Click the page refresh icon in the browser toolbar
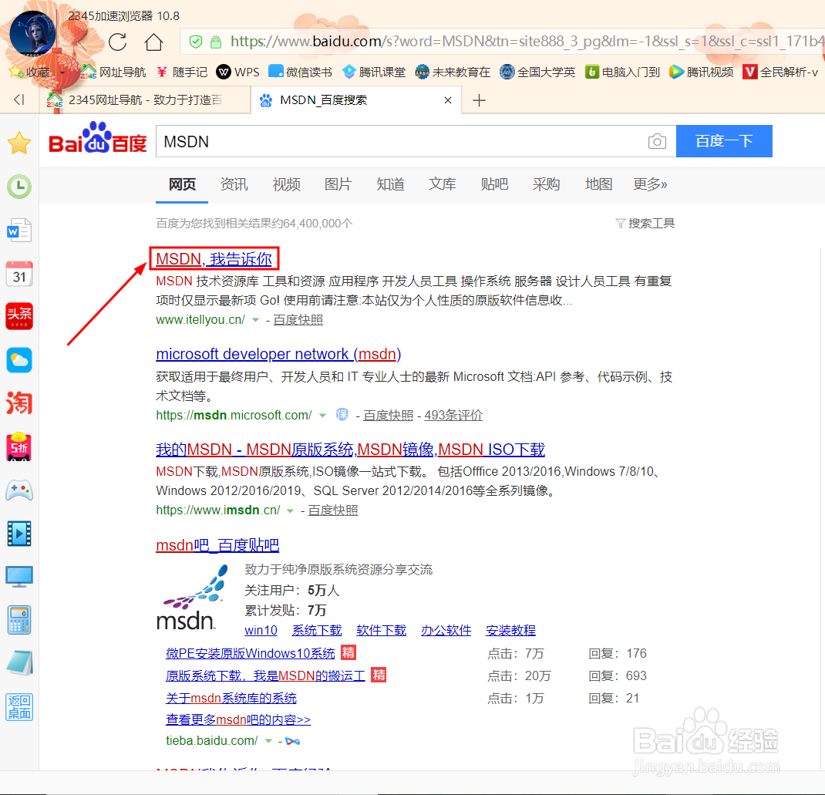825x795 pixels. tap(116, 43)
